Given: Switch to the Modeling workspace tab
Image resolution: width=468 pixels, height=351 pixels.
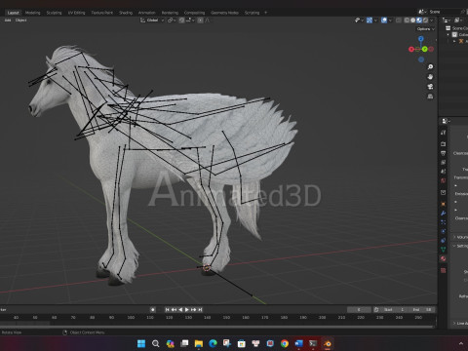Looking at the screenshot, I should 32,13.
